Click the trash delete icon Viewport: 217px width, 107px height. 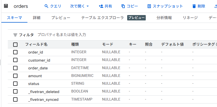point(194,6)
